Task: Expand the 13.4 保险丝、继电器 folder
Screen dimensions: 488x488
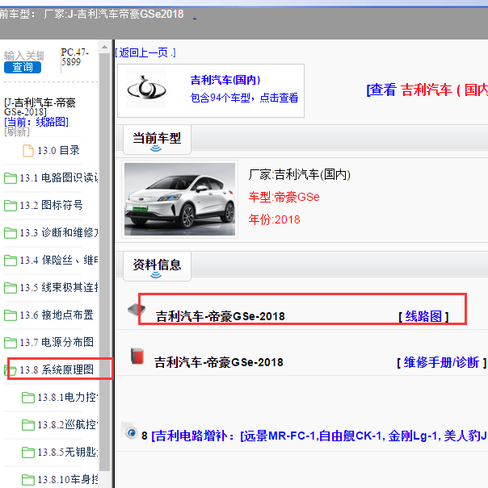Action: pyautogui.click(x=59, y=261)
